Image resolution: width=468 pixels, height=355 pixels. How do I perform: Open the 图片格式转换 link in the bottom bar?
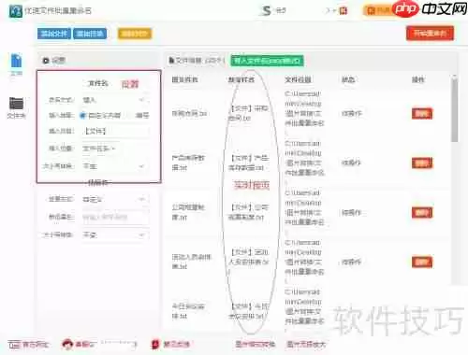coord(256,344)
